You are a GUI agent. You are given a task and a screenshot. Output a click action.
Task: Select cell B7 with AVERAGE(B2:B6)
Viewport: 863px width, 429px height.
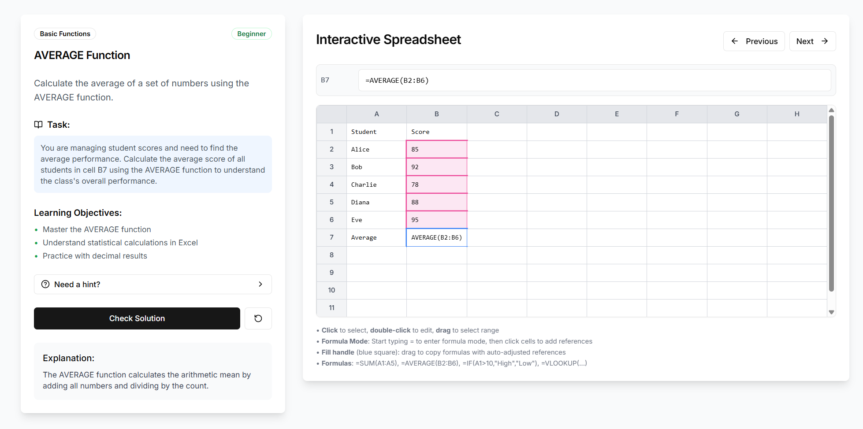tap(437, 237)
